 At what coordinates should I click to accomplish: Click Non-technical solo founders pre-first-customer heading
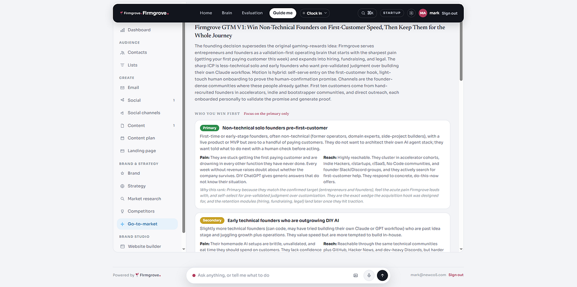coord(275,128)
